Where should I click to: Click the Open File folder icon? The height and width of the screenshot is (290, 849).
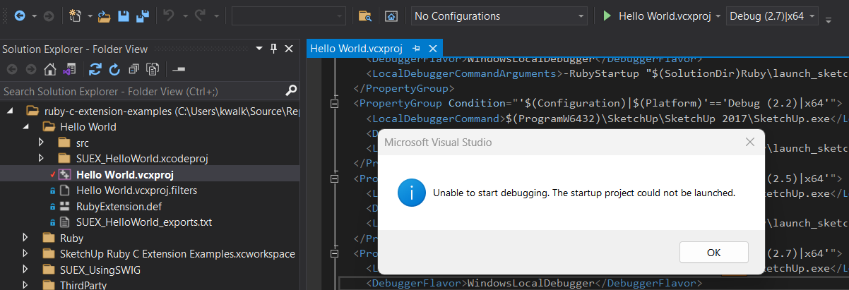coord(104,16)
